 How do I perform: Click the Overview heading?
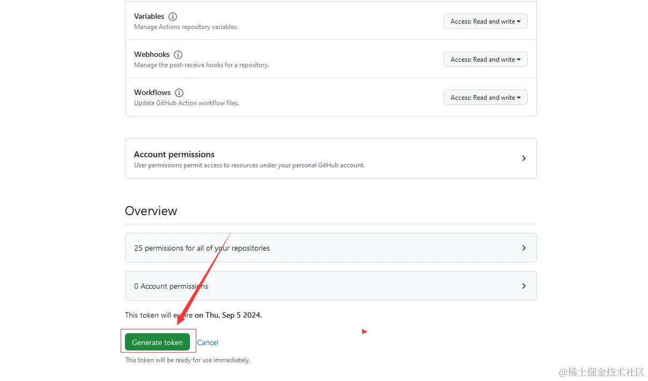tap(151, 211)
